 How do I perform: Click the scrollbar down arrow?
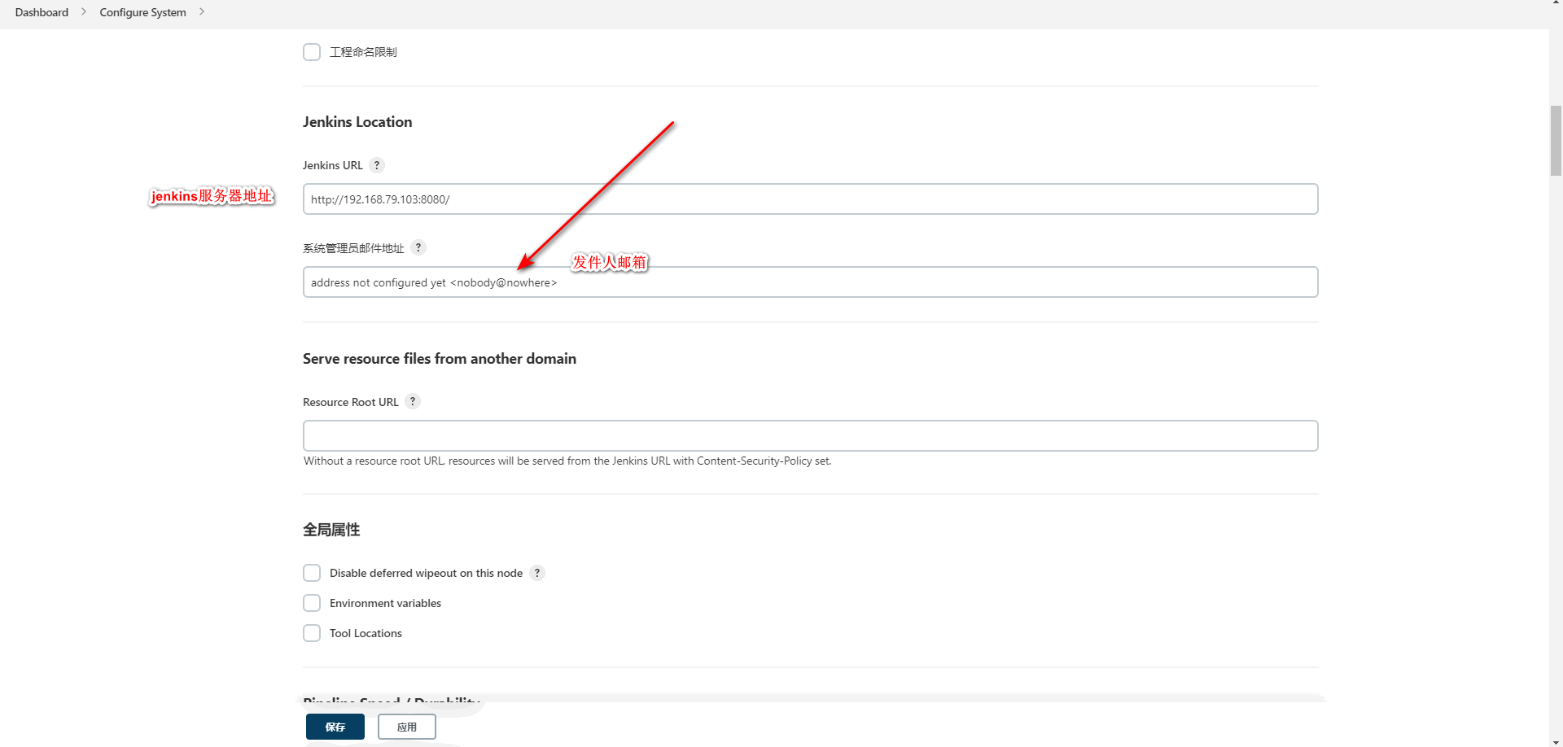[x=1556, y=741]
